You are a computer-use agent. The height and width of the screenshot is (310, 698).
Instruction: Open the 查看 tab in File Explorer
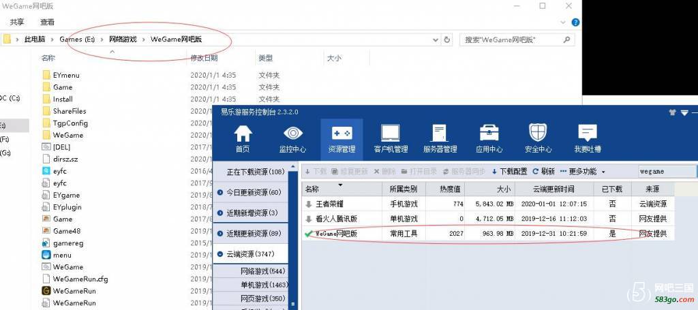(x=47, y=22)
